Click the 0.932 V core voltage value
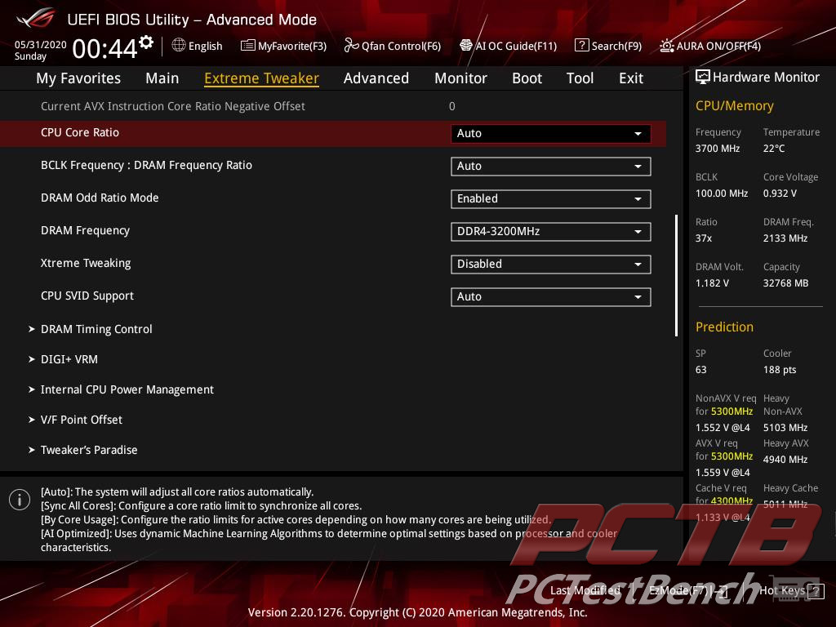This screenshot has height=627, width=836. tap(780, 193)
